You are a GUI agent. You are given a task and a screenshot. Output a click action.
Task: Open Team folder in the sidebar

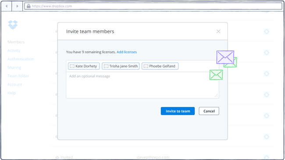[18, 76]
